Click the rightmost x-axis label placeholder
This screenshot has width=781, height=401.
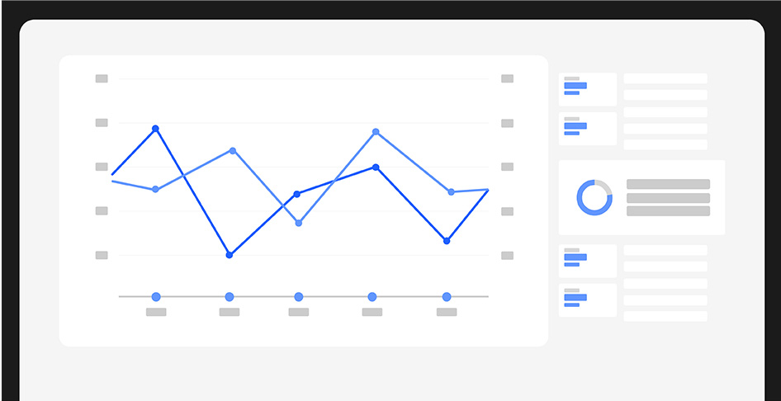coord(447,312)
